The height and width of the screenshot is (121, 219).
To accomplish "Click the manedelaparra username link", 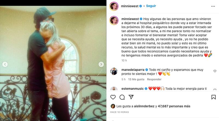I will 133,70.
